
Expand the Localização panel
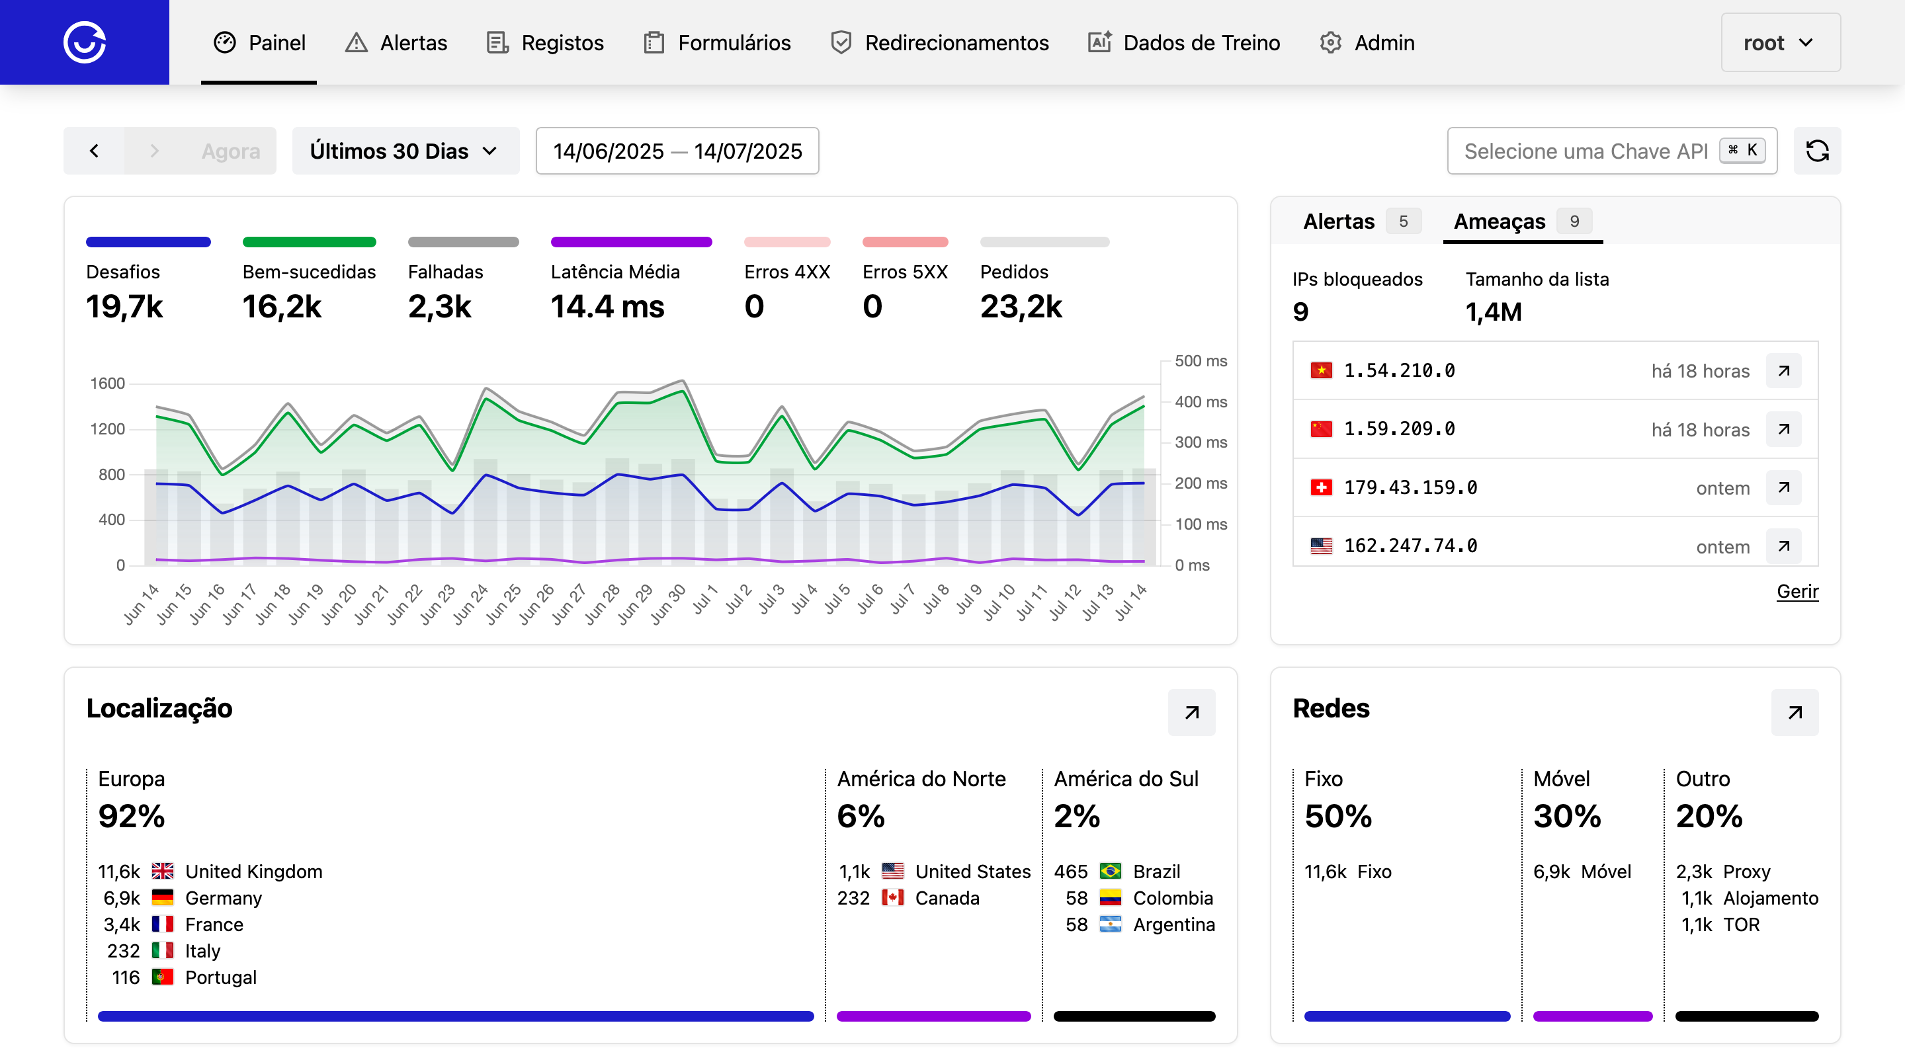click(1191, 712)
